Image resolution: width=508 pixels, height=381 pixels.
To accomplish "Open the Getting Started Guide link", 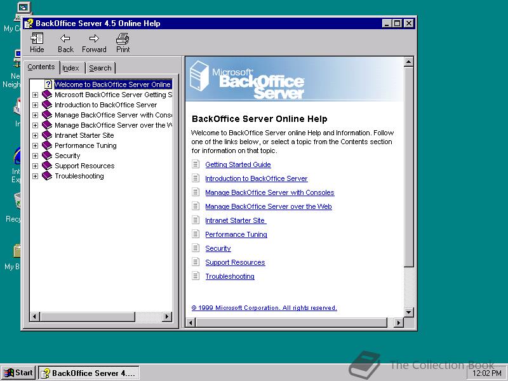I will pyautogui.click(x=238, y=164).
